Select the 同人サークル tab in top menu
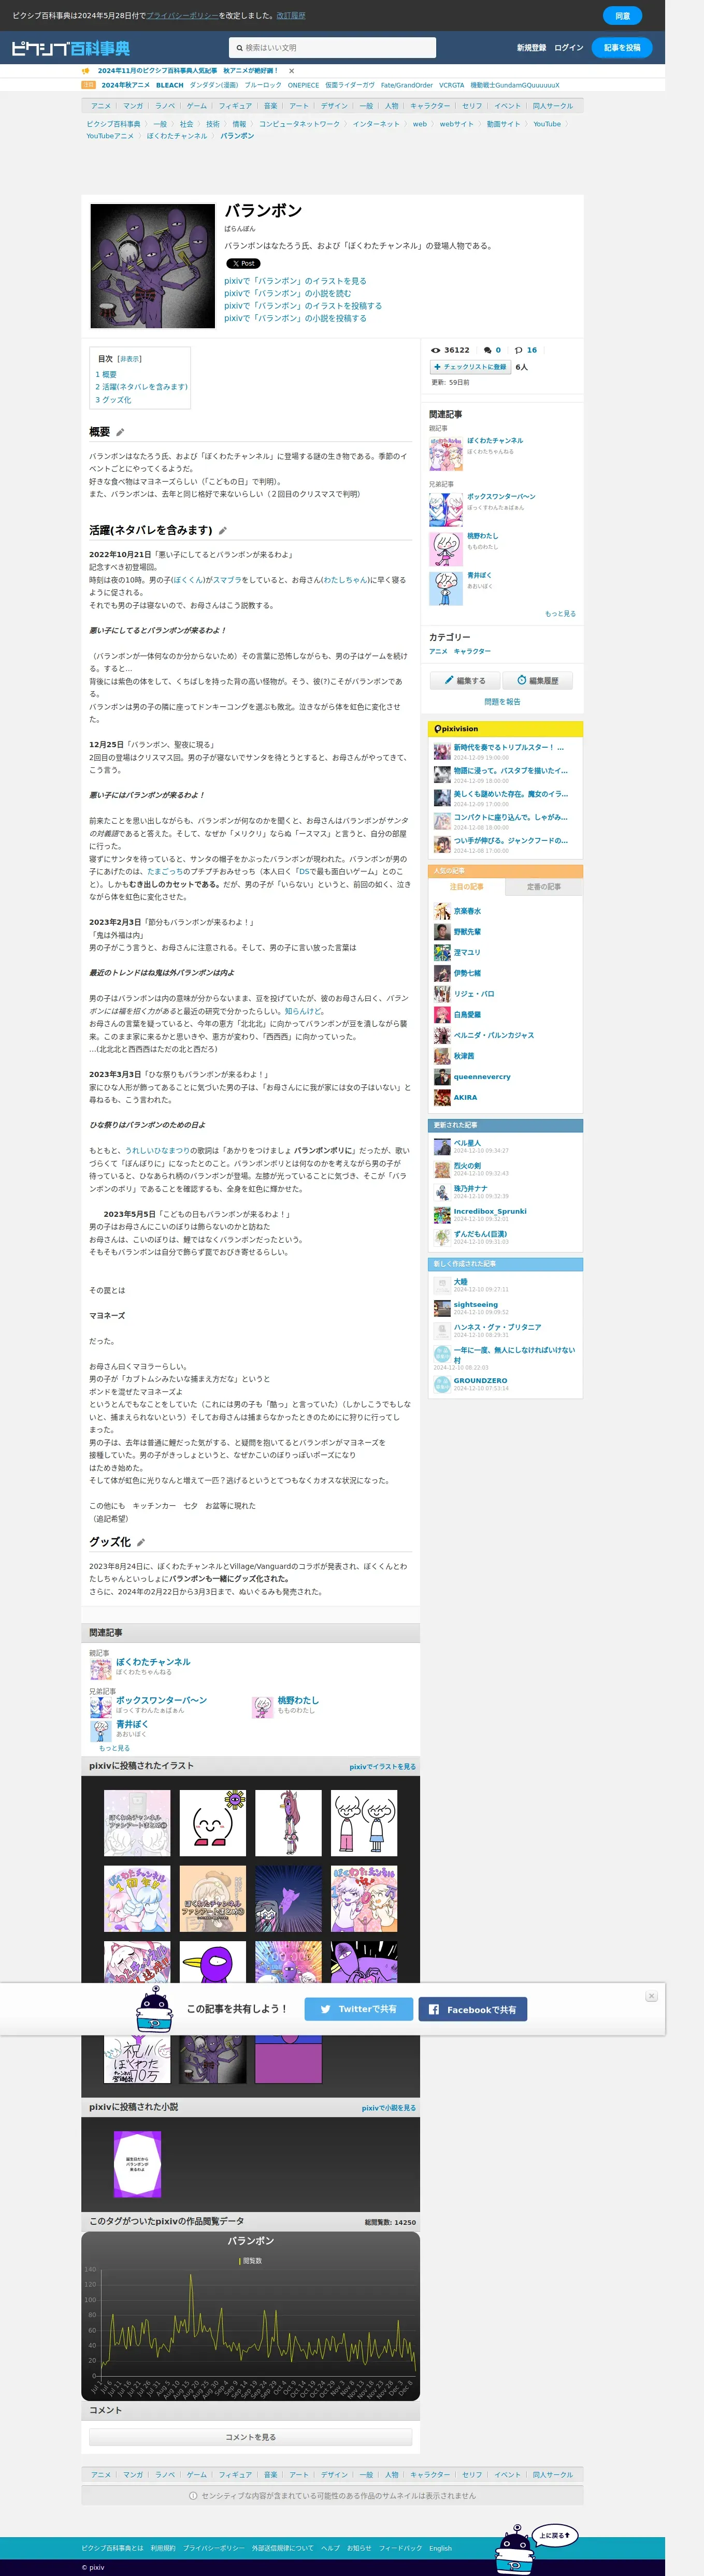 (553, 106)
